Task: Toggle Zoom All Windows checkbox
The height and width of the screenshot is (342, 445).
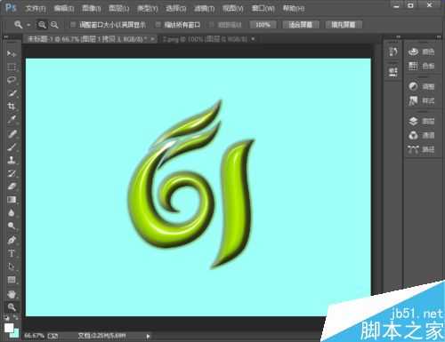Action: pos(158,25)
